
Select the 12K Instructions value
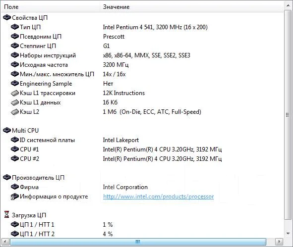(124, 93)
